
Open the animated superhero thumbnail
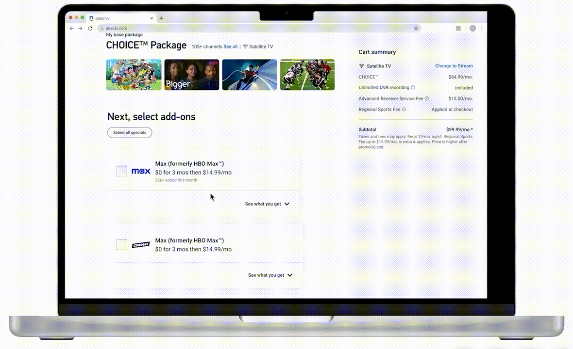250,75
